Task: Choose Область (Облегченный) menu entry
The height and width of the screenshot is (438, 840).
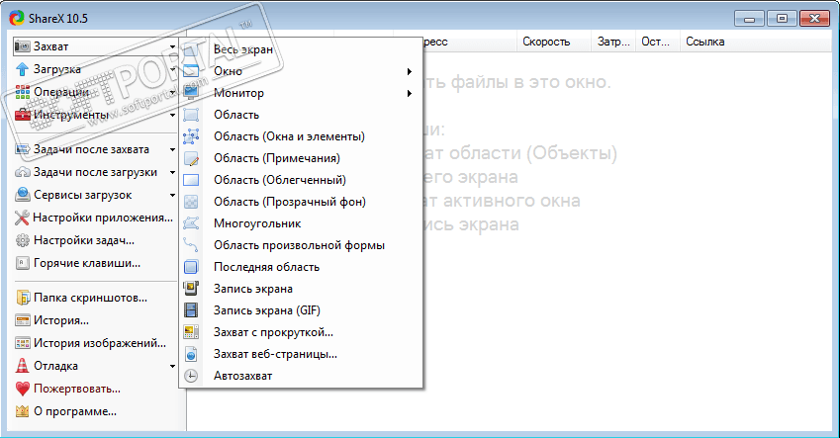Action: 301,180
